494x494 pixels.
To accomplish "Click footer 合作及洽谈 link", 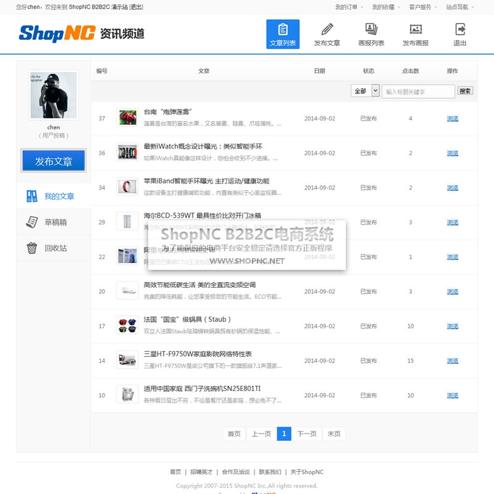I will pyautogui.click(x=236, y=472).
